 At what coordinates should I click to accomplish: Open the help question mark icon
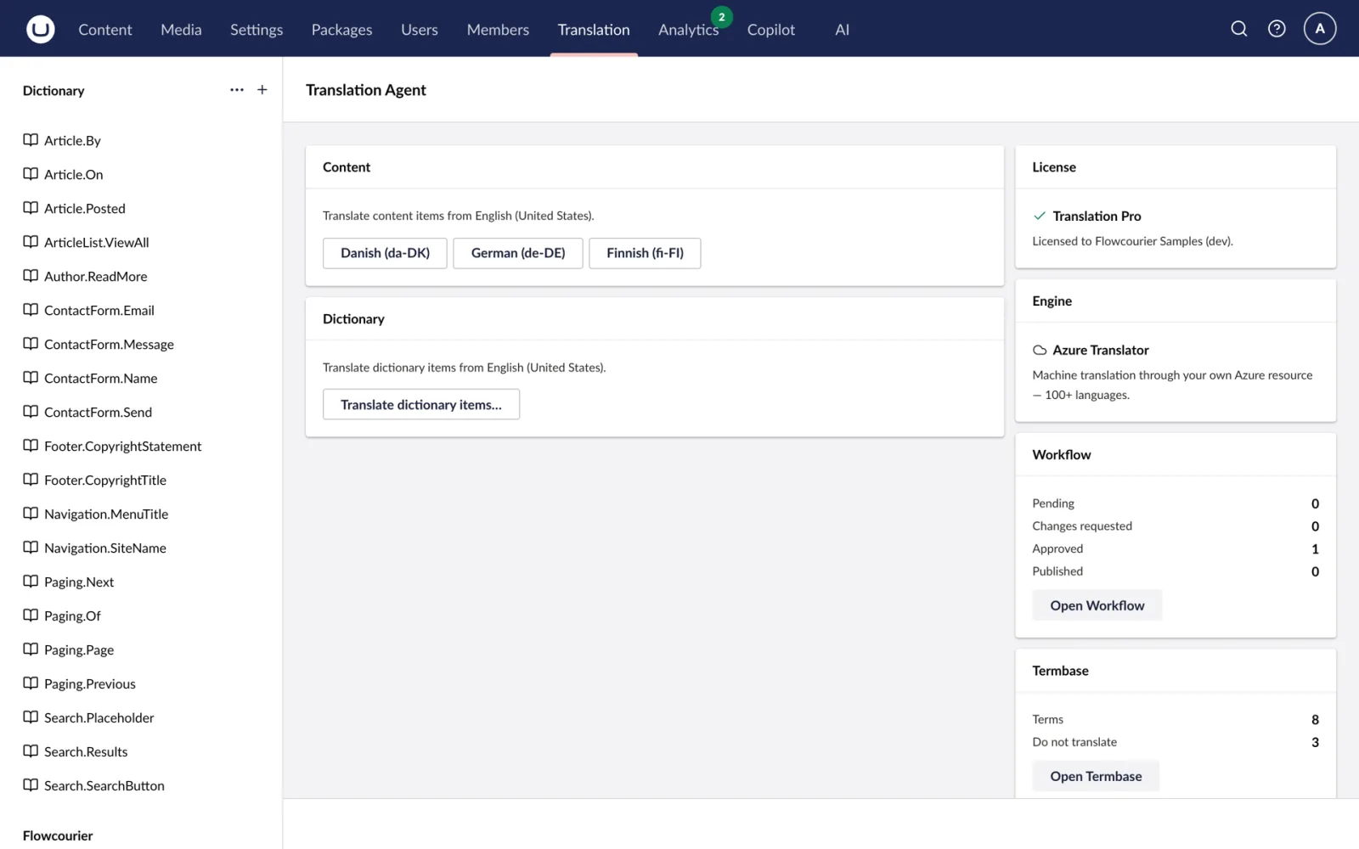(1277, 29)
